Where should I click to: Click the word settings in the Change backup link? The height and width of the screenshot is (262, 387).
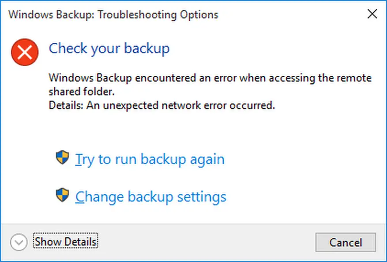[x=202, y=198]
